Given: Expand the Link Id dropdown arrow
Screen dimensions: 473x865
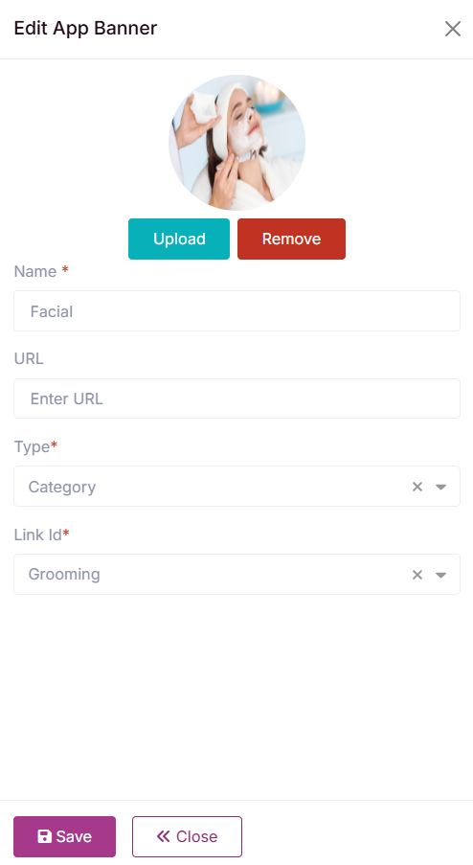Looking at the screenshot, I should pyautogui.click(x=440, y=575).
